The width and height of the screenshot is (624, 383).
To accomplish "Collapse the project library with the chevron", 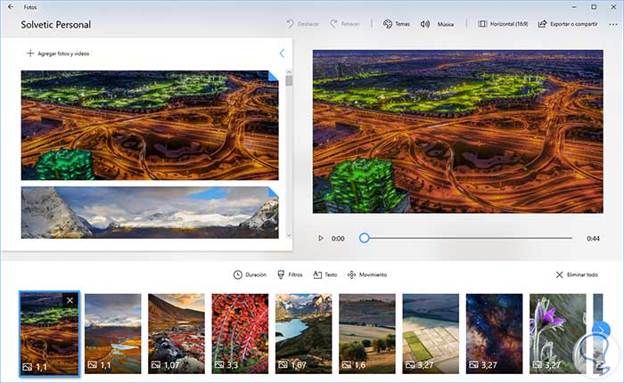I will coord(282,53).
